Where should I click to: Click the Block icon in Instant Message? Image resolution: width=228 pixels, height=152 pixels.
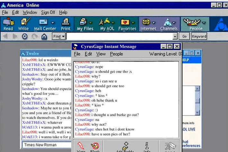[x=95, y=147]
